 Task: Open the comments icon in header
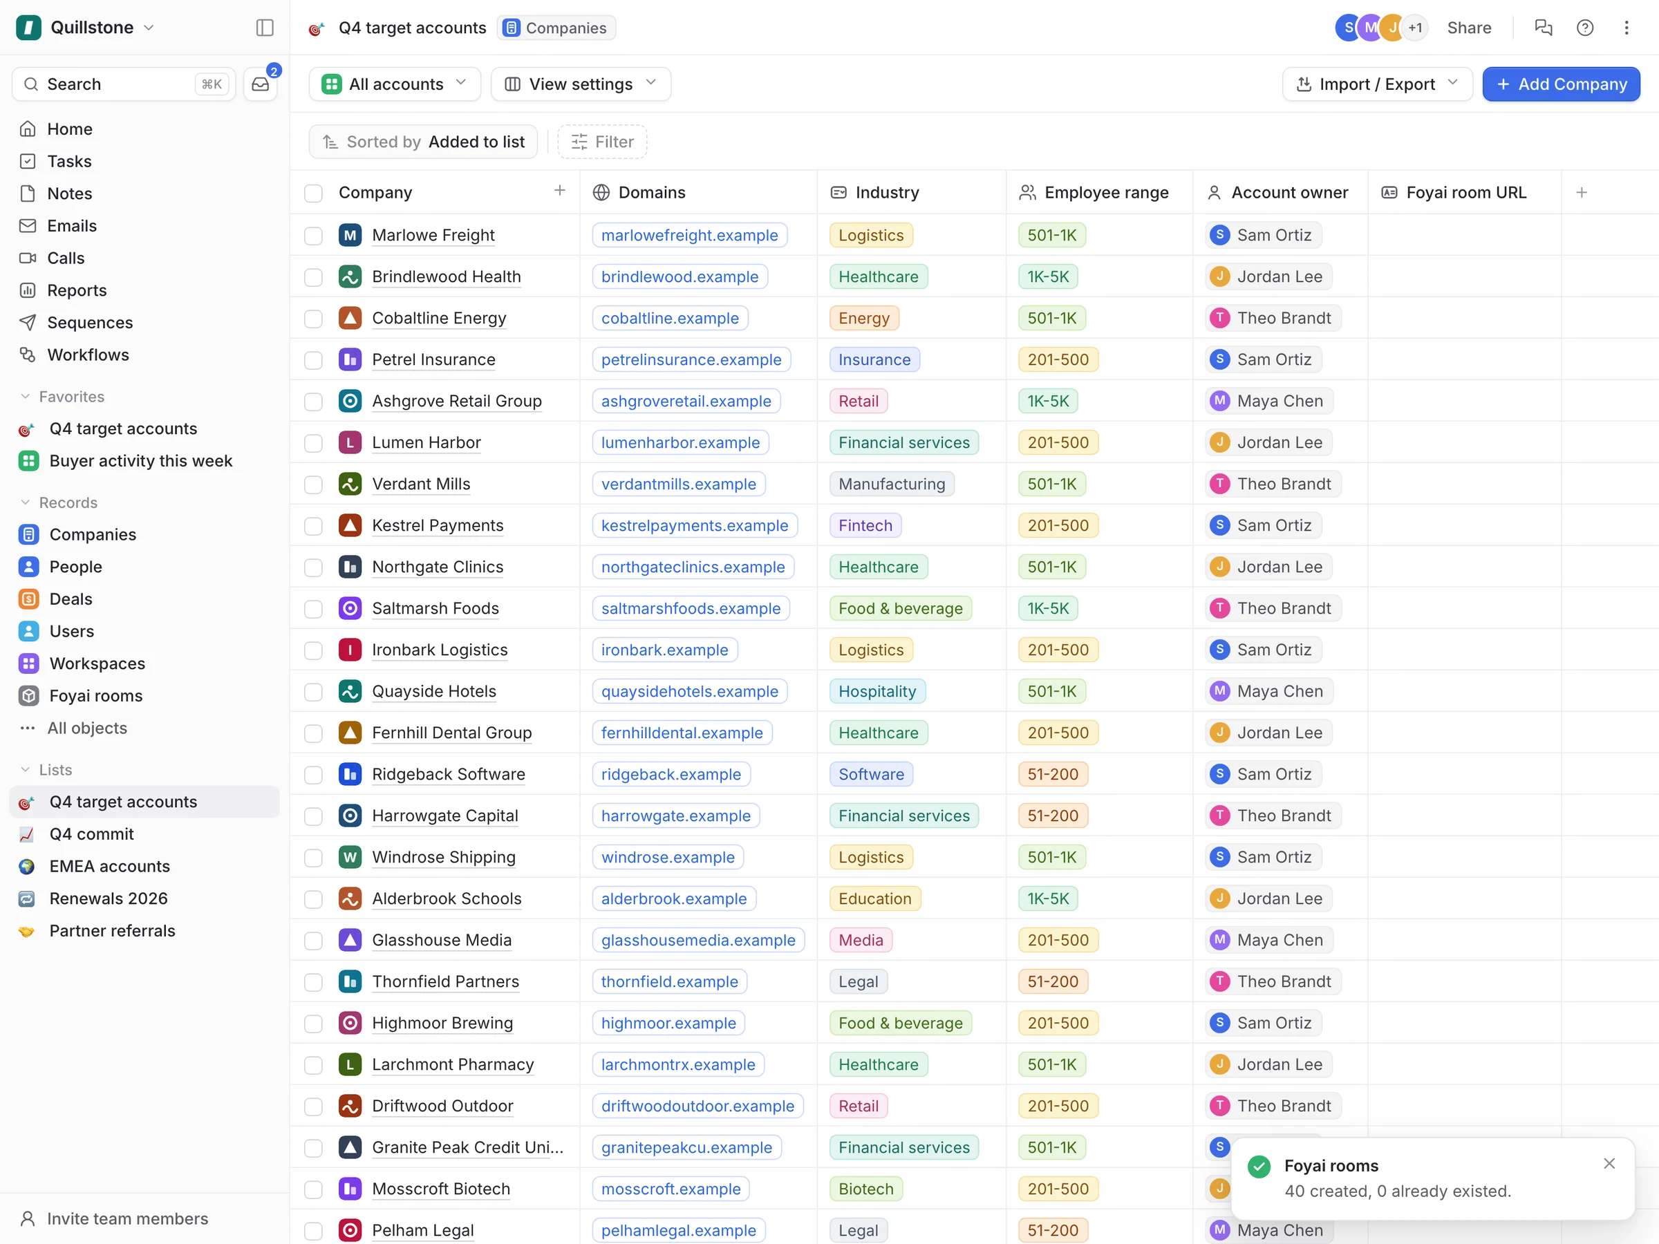click(x=1544, y=28)
